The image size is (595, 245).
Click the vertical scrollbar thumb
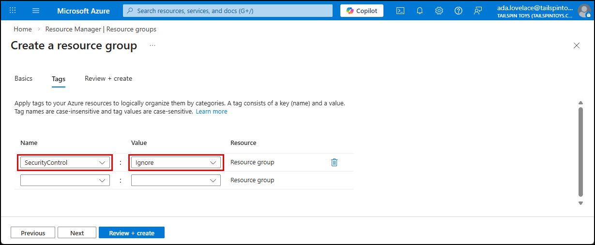[581, 151]
